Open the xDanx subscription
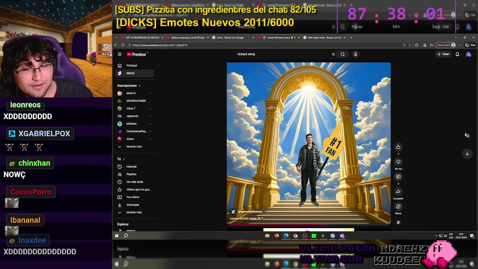 click(x=134, y=139)
